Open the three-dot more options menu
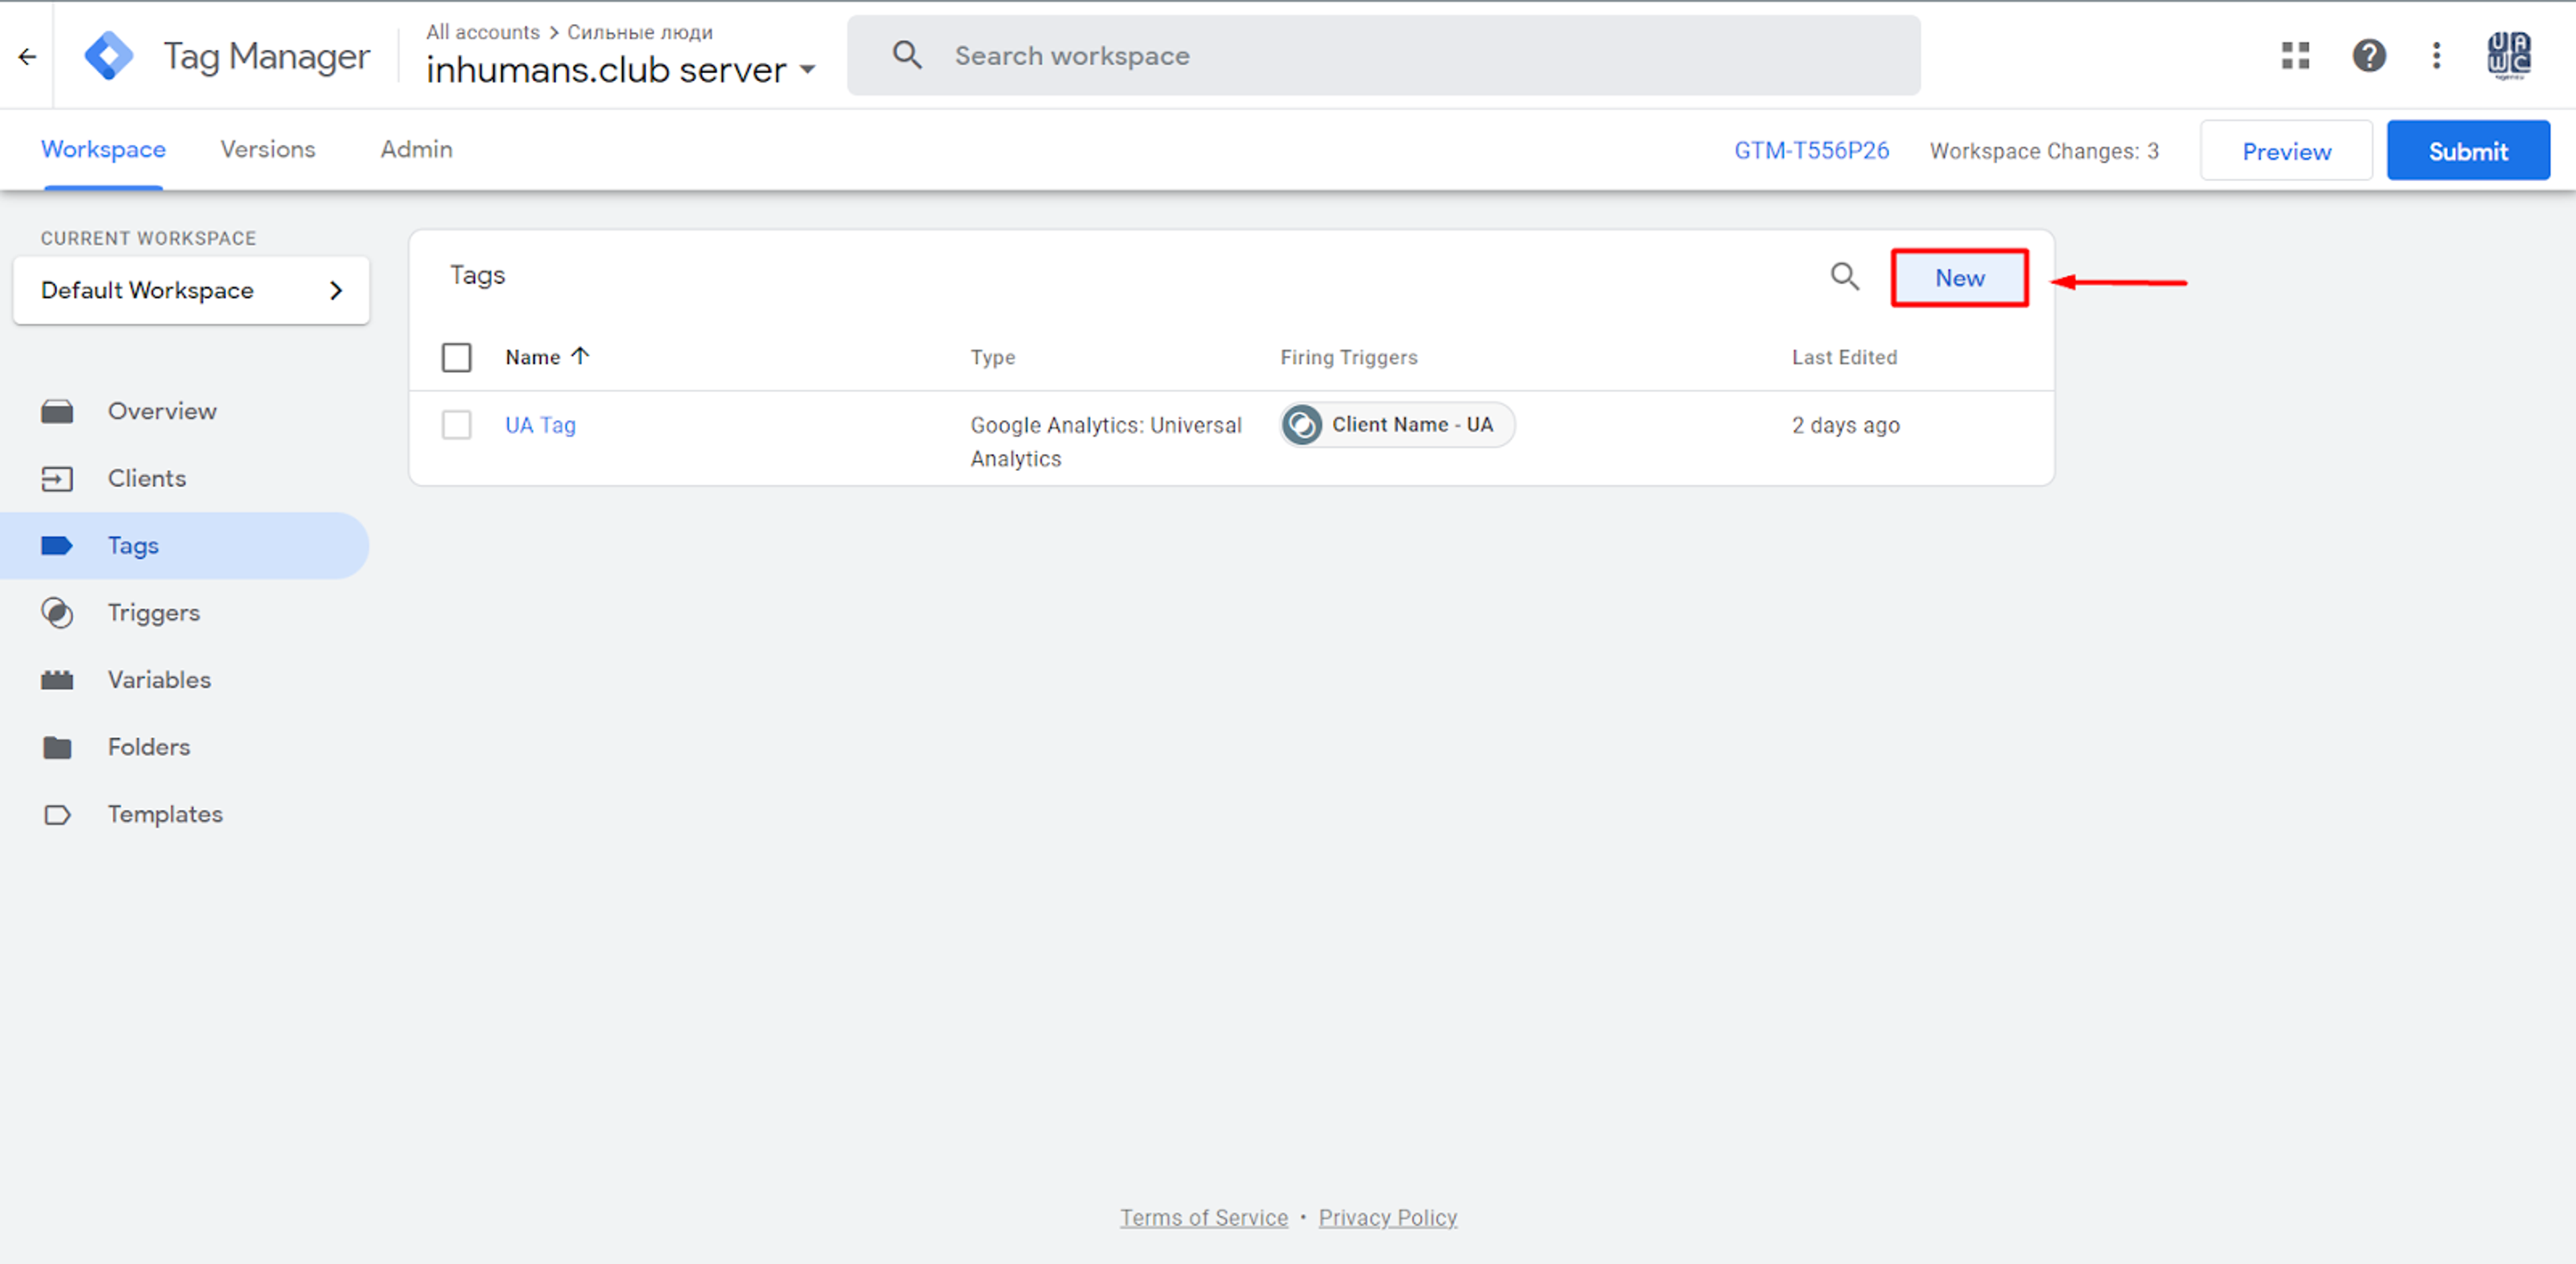Viewport: 2576px width, 1264px height. (x=2436, y=56)
